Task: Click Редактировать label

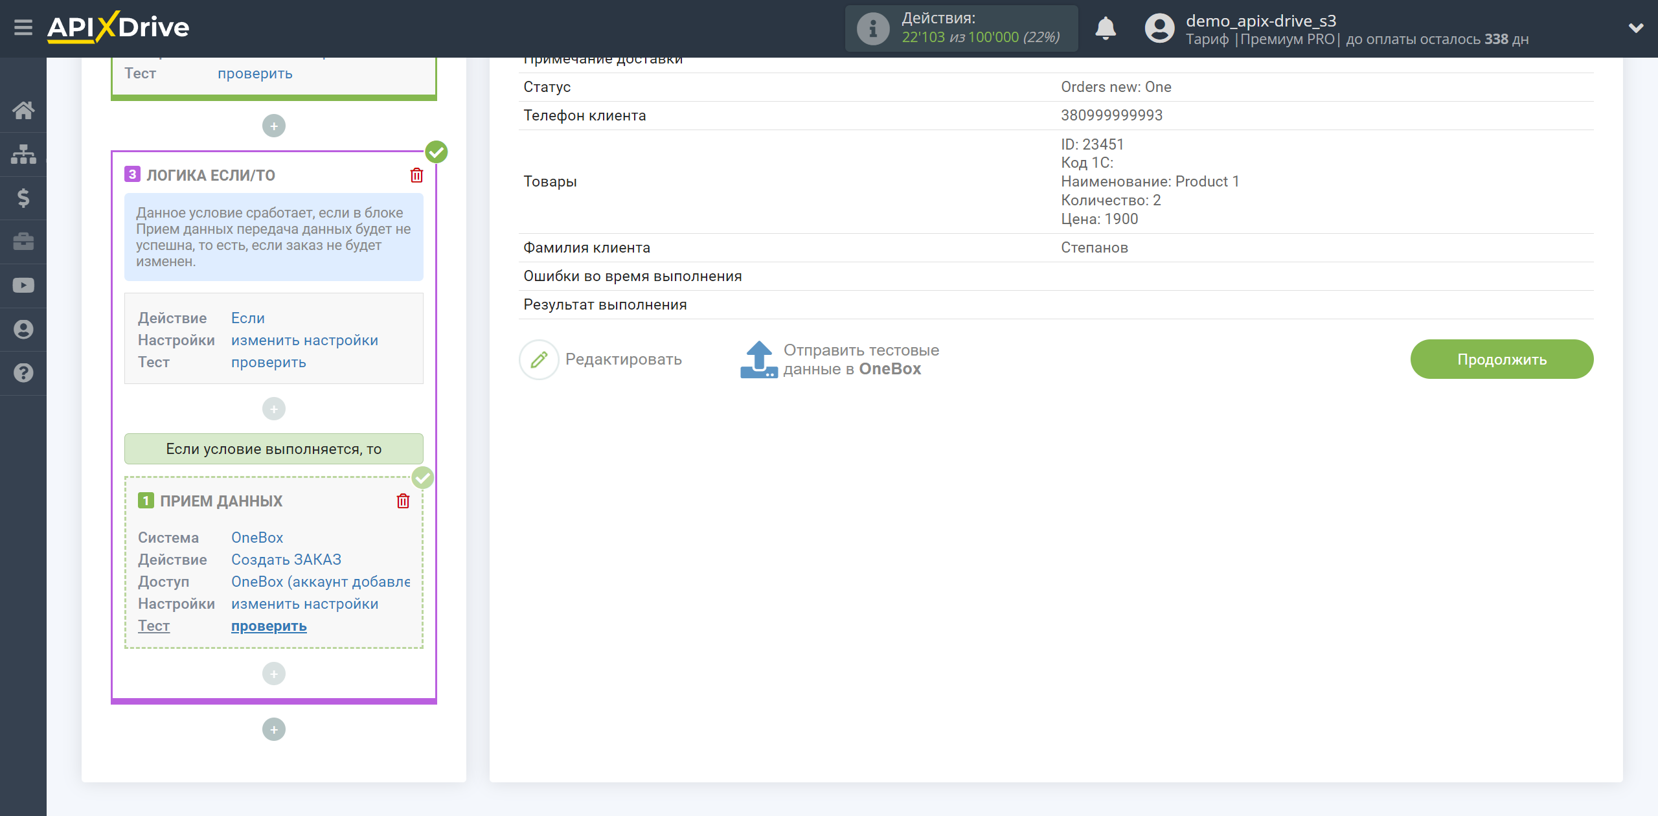Action: [624, 359]
